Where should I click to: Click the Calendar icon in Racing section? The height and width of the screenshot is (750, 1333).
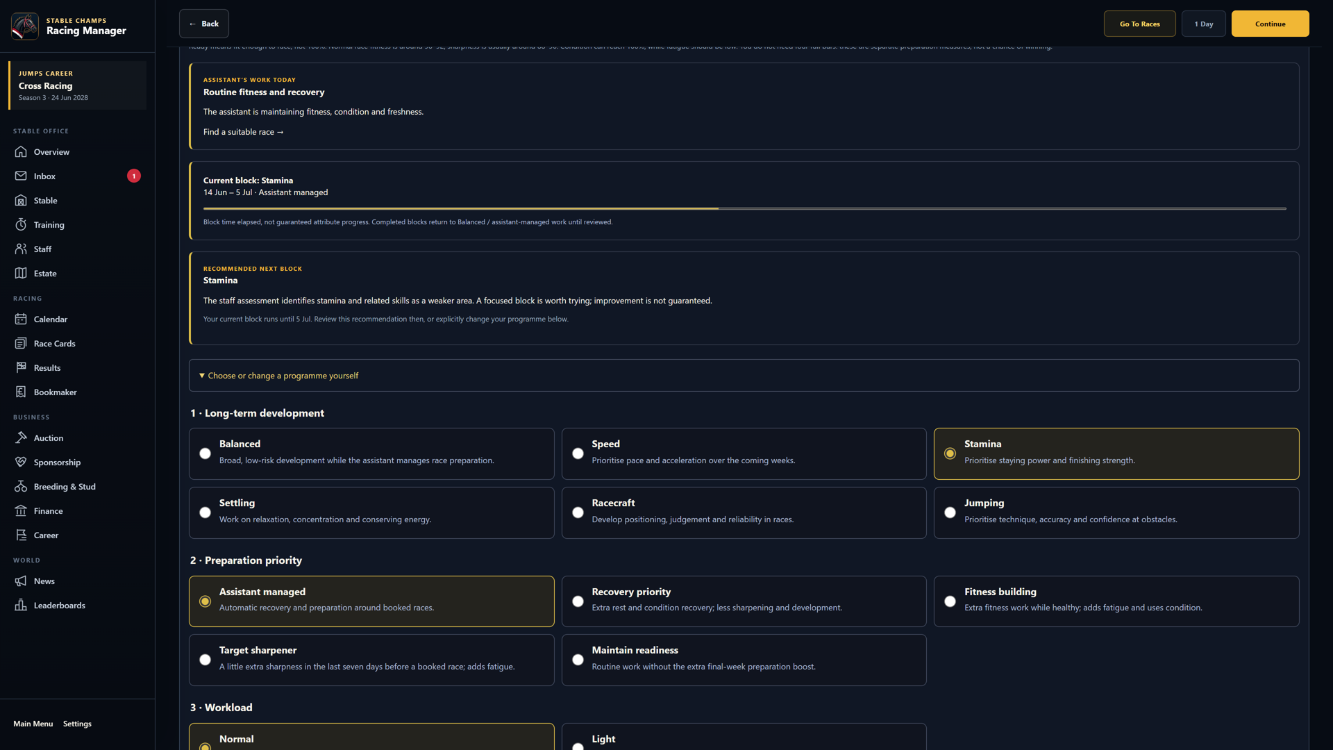coord(21,319)
